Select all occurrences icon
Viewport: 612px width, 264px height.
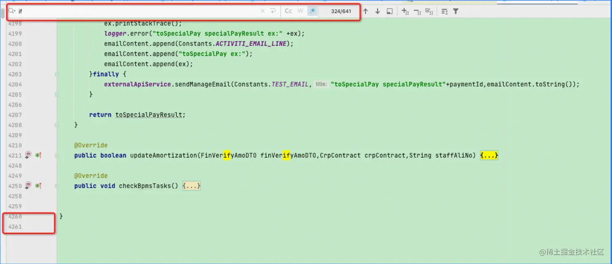point(429,11)
